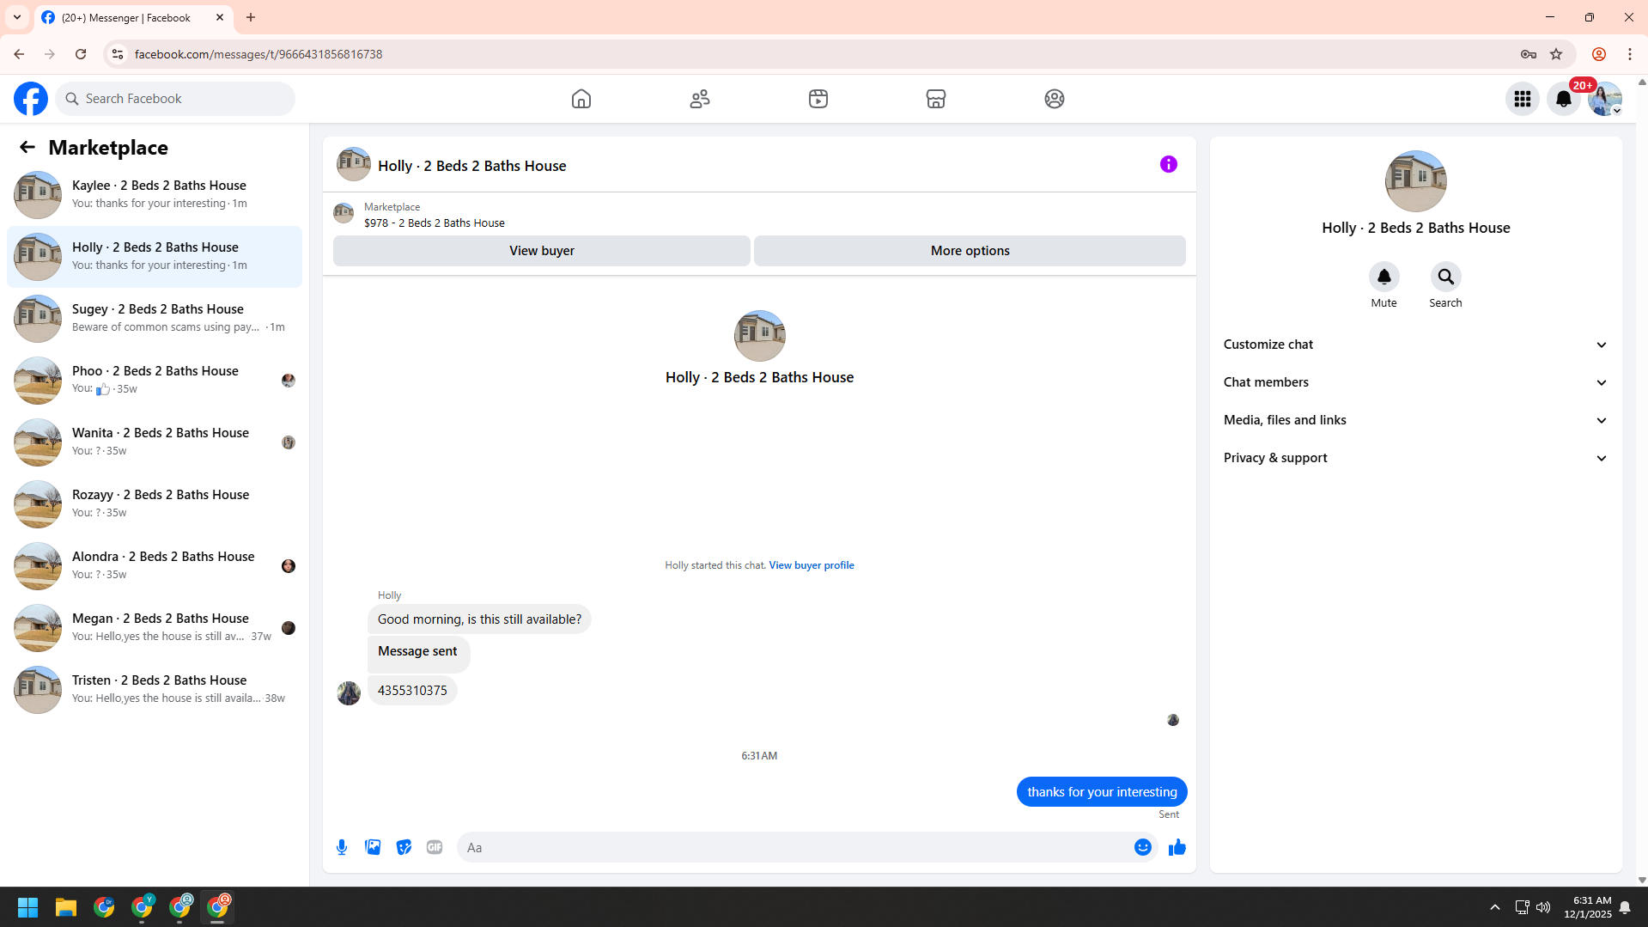Image resolution: width=1648 pixels, height=927 pixels.
Task: Click the sent message thanks for your interesting
Action: [x=1102, y=792]
